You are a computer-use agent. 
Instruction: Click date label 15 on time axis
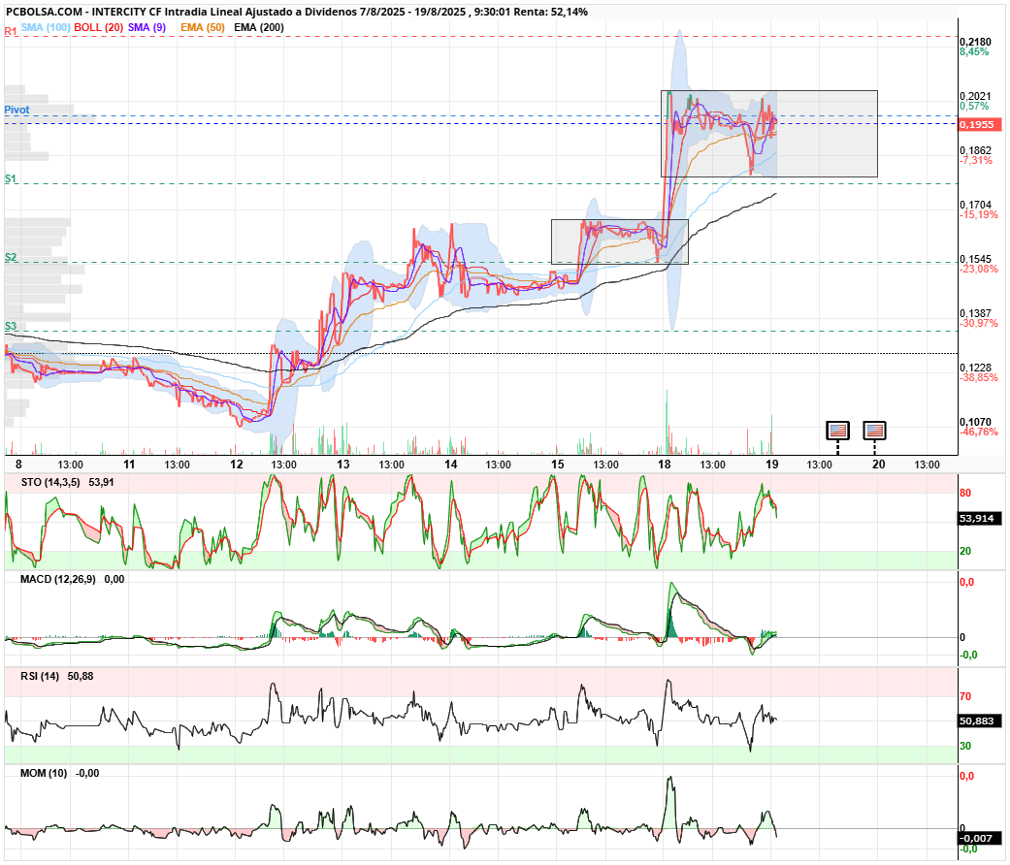pyautogui.click(x=557, y=465)
